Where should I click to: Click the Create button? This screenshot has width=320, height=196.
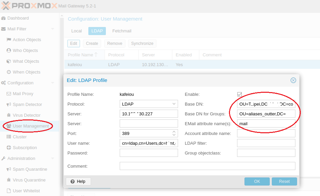92,44
